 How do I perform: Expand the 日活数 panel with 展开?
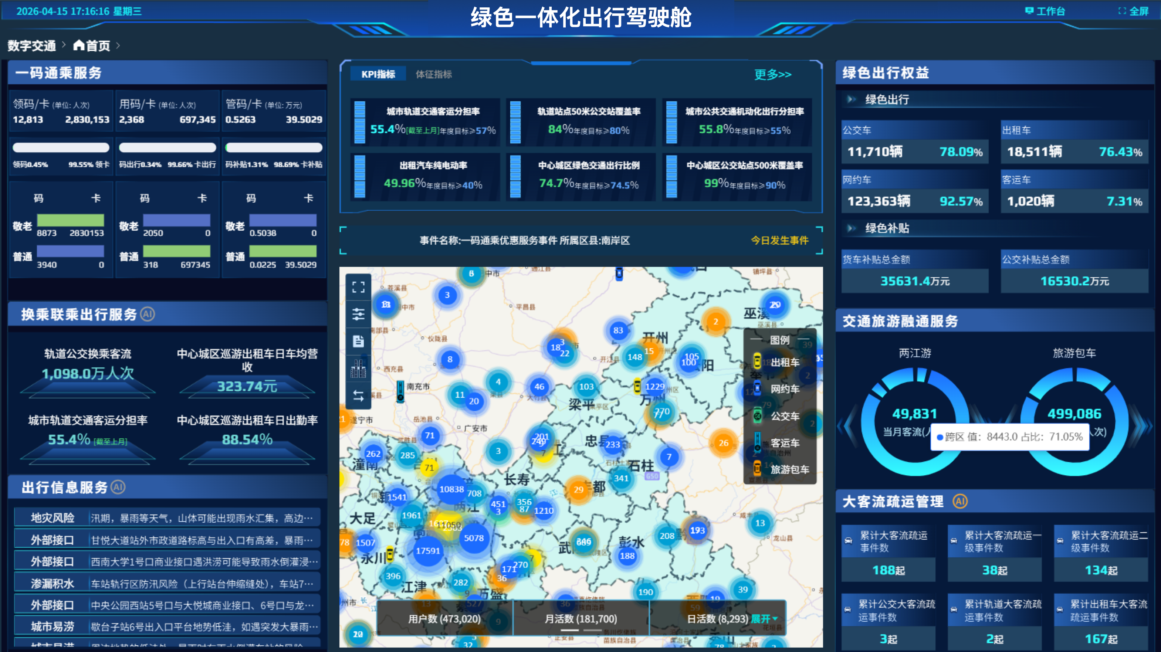[x=764, y=619]
